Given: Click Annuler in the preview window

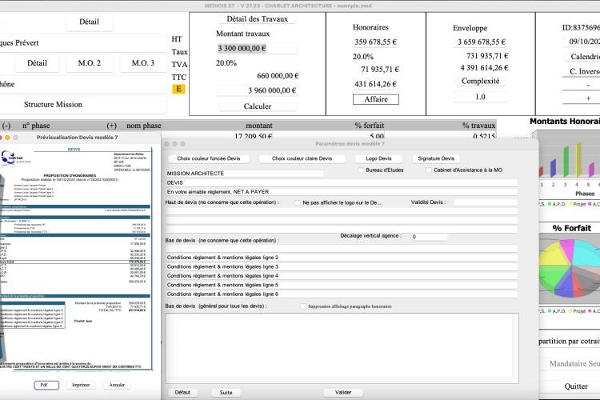Looking at the screenshot, I should coord(117,385).
